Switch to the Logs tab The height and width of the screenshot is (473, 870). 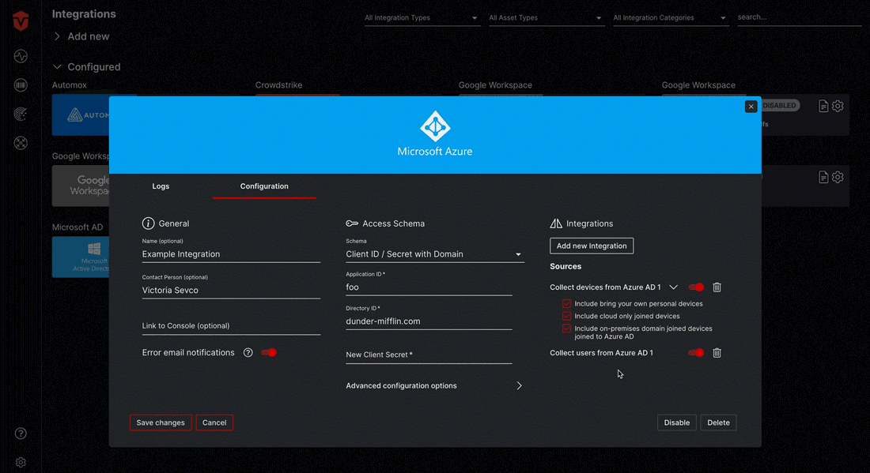(161, 186)
